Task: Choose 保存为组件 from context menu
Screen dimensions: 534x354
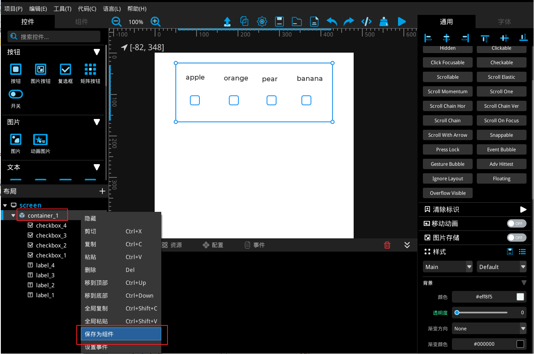Action: tap(121, 334)
